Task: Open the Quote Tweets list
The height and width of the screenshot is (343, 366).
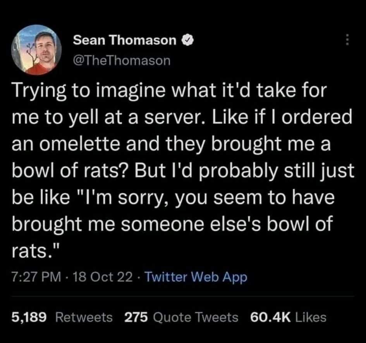Action: [196, 317]
